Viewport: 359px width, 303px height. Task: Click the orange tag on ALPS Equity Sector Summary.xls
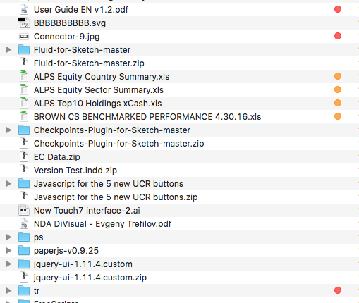(x=338, y=89)
